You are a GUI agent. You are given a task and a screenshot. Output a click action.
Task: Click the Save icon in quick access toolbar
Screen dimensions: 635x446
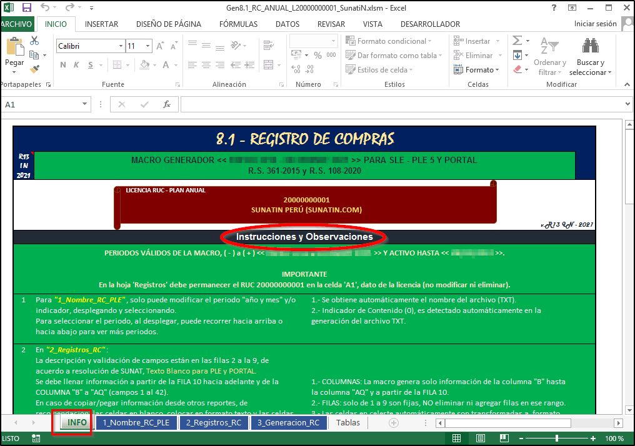26,8
